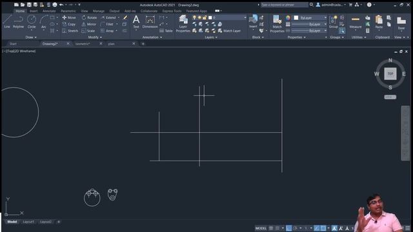413x232 pixels.
Task: Activate the Rotate command
Action: point(89,17)
